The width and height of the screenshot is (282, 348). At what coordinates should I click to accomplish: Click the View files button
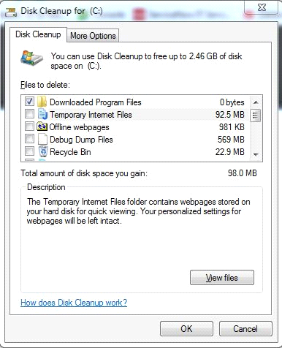pos(222,277)
